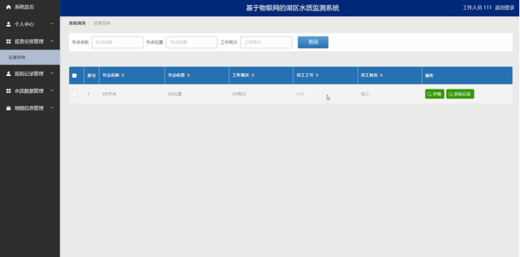
Task: Sort the table by 员工工号 column arrows
Action: 317,75
